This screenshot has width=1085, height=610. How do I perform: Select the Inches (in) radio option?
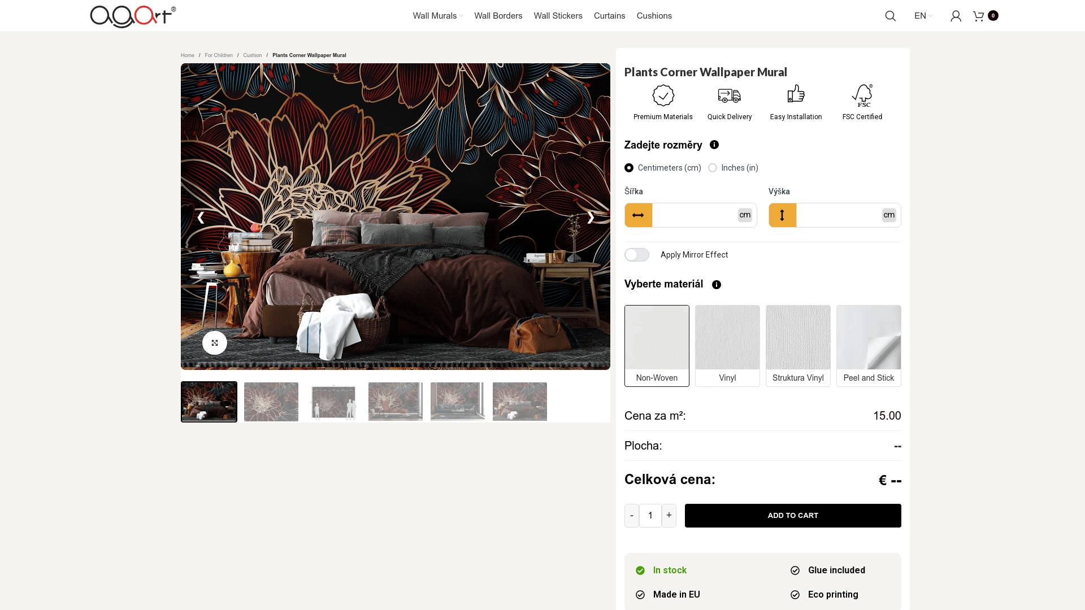[x=713, y=168]
